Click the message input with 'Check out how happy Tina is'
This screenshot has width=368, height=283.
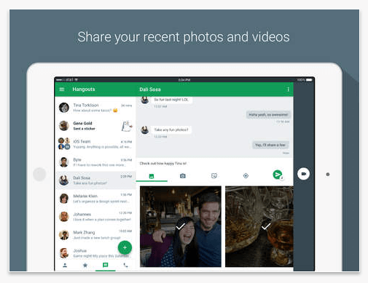coord(214,164)
